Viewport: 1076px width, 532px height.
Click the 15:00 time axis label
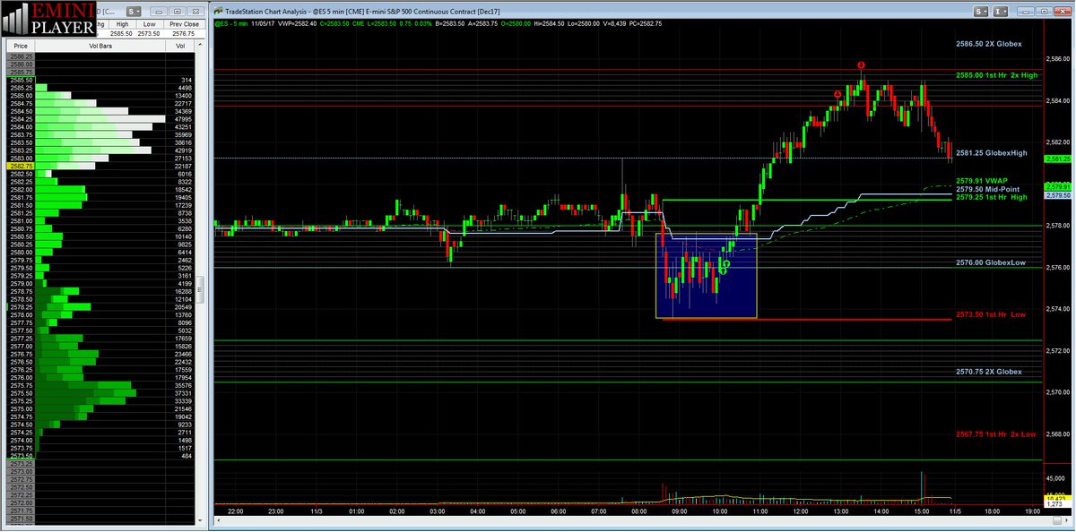921,511
